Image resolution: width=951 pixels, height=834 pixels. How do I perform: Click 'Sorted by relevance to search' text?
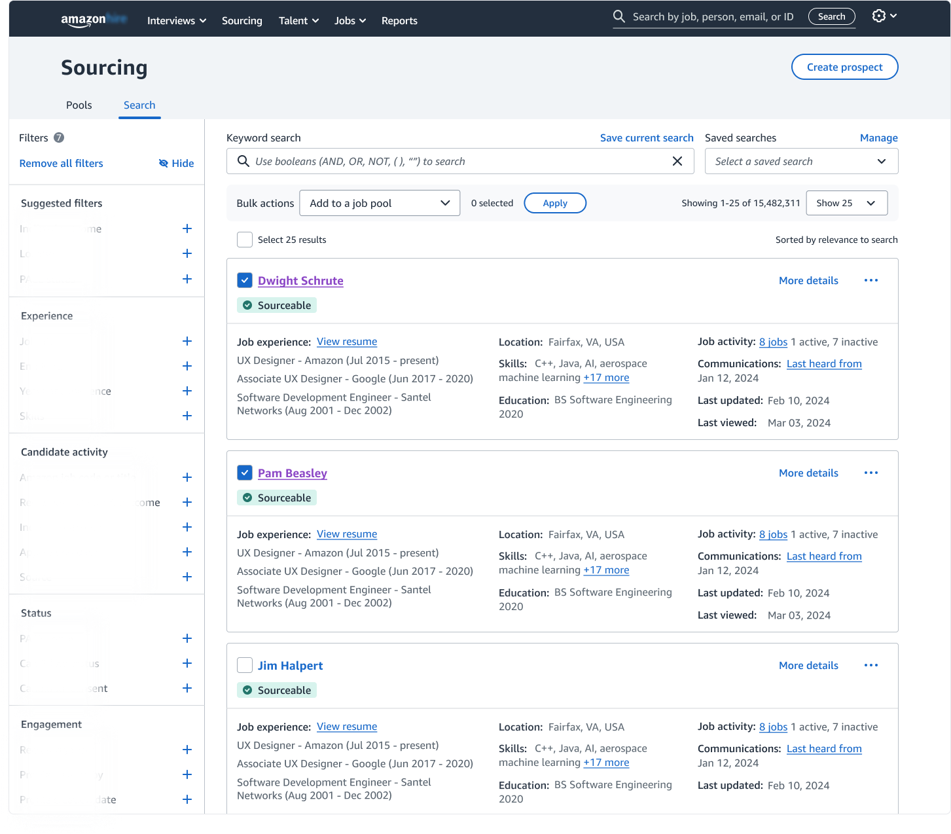[836, 240]
